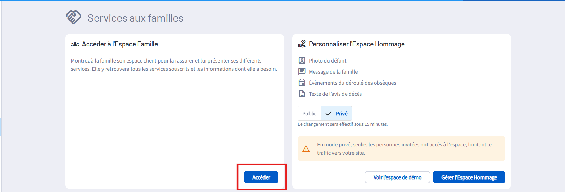Select the Privé visibility option

coord(337,113)
